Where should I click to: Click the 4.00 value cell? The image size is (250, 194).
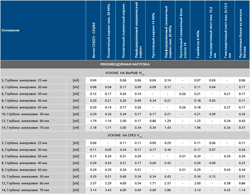tap(123, 183)
